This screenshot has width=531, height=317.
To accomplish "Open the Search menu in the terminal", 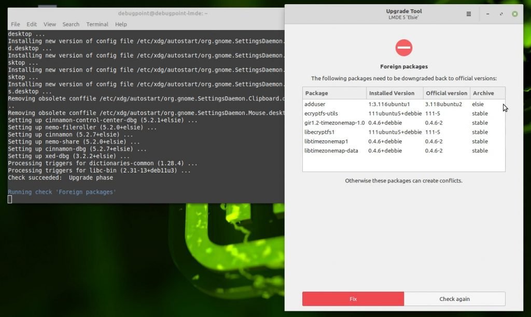I will [x=71, y=24].
